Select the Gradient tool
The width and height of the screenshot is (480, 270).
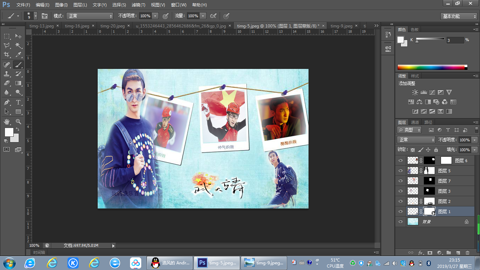(x=18, y=83)
